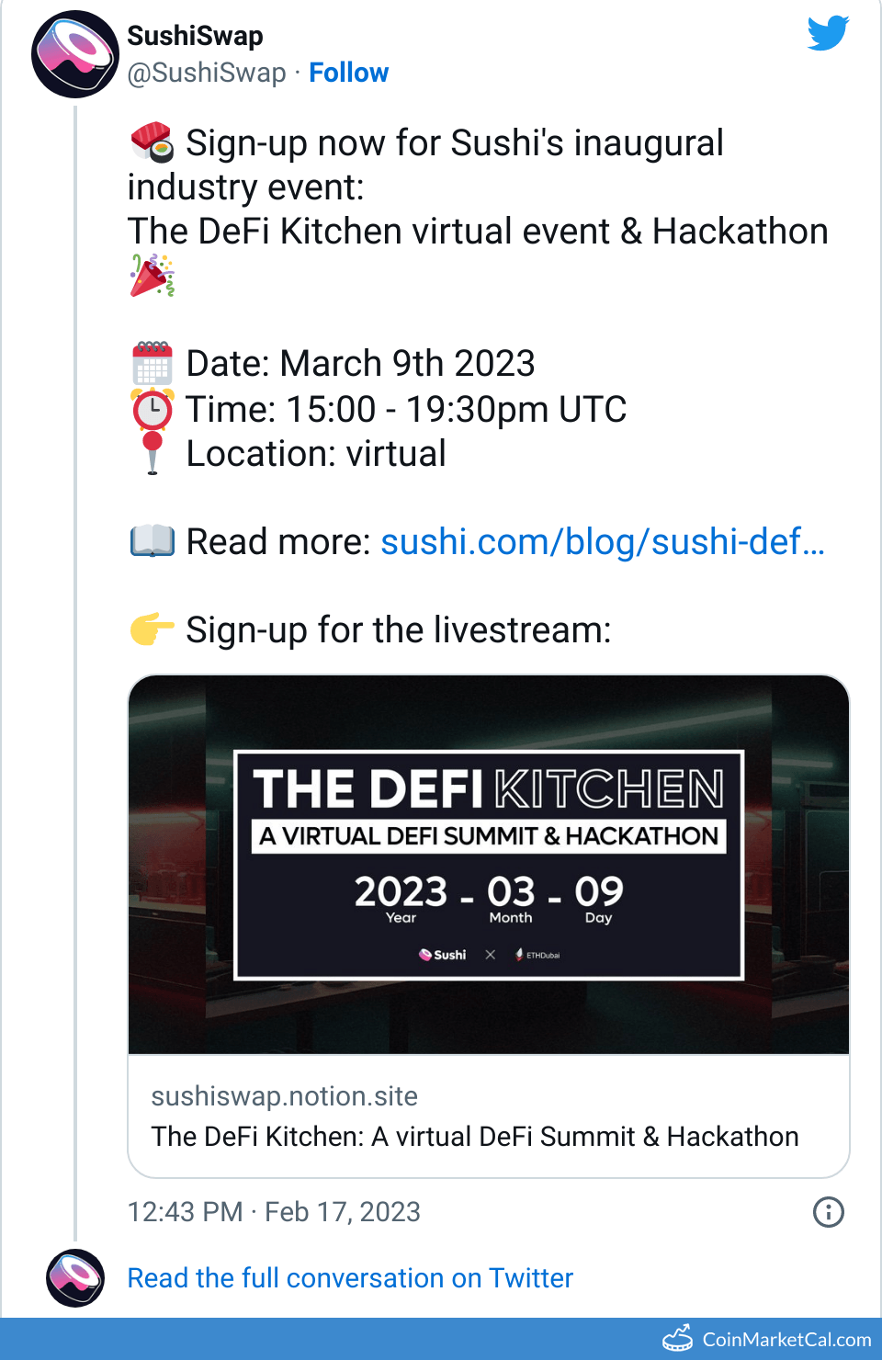Open the tweet timestamp Feb 17, 2023
Image resolution: width=882 pixels, height=1360 pixels.
tap(274, 1212)
